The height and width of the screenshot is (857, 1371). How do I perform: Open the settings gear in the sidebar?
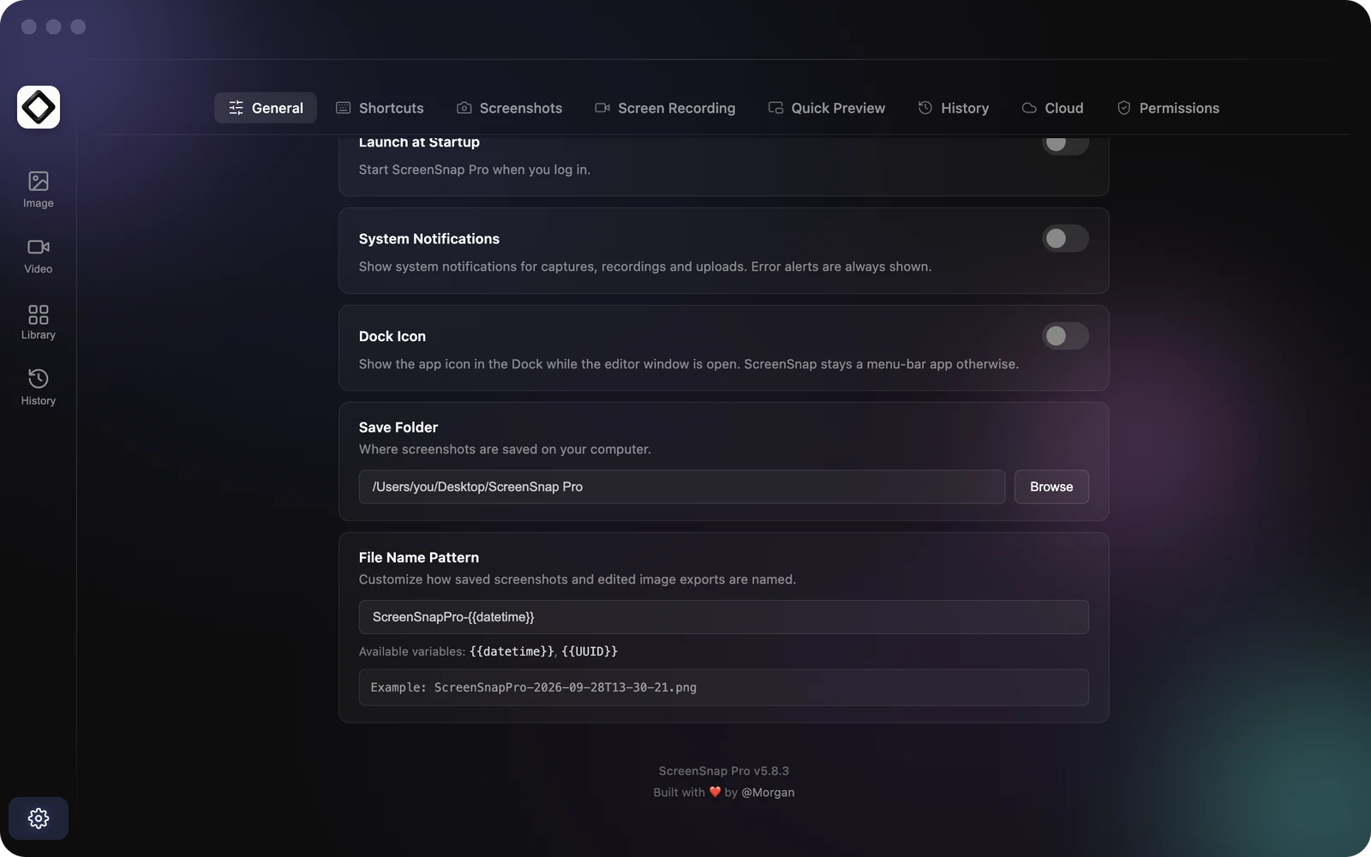pos(39,818)
